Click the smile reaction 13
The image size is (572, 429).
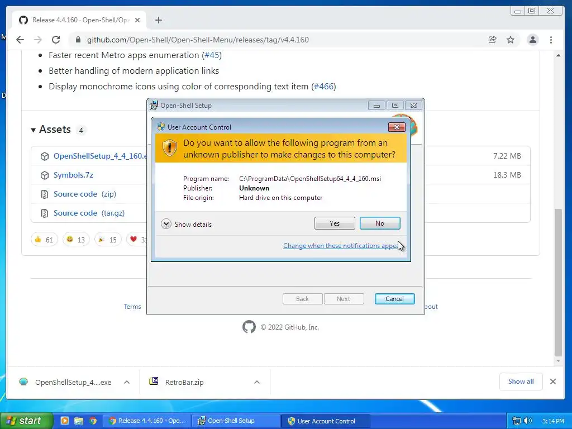click(x=76, y=239)
